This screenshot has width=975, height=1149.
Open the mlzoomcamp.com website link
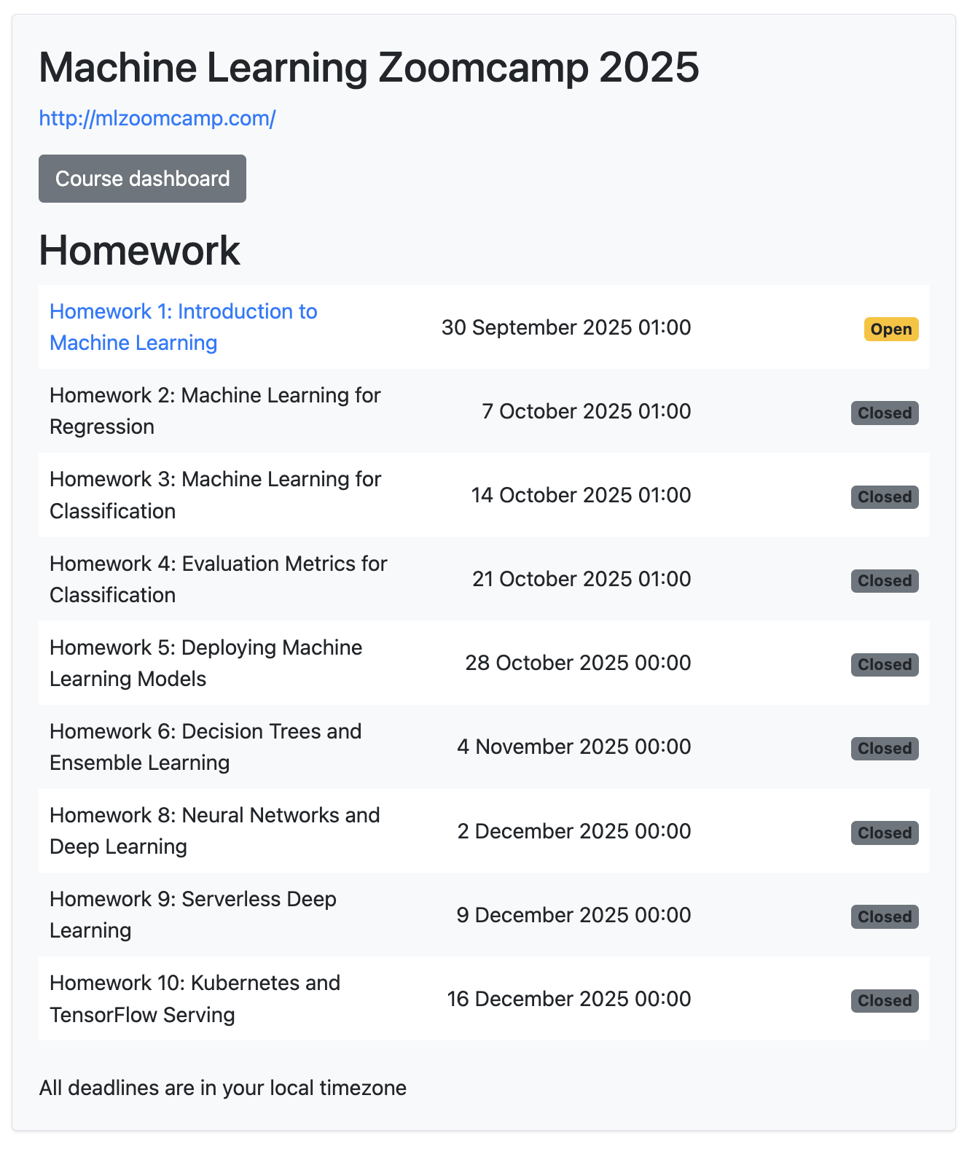pos(157,118)
